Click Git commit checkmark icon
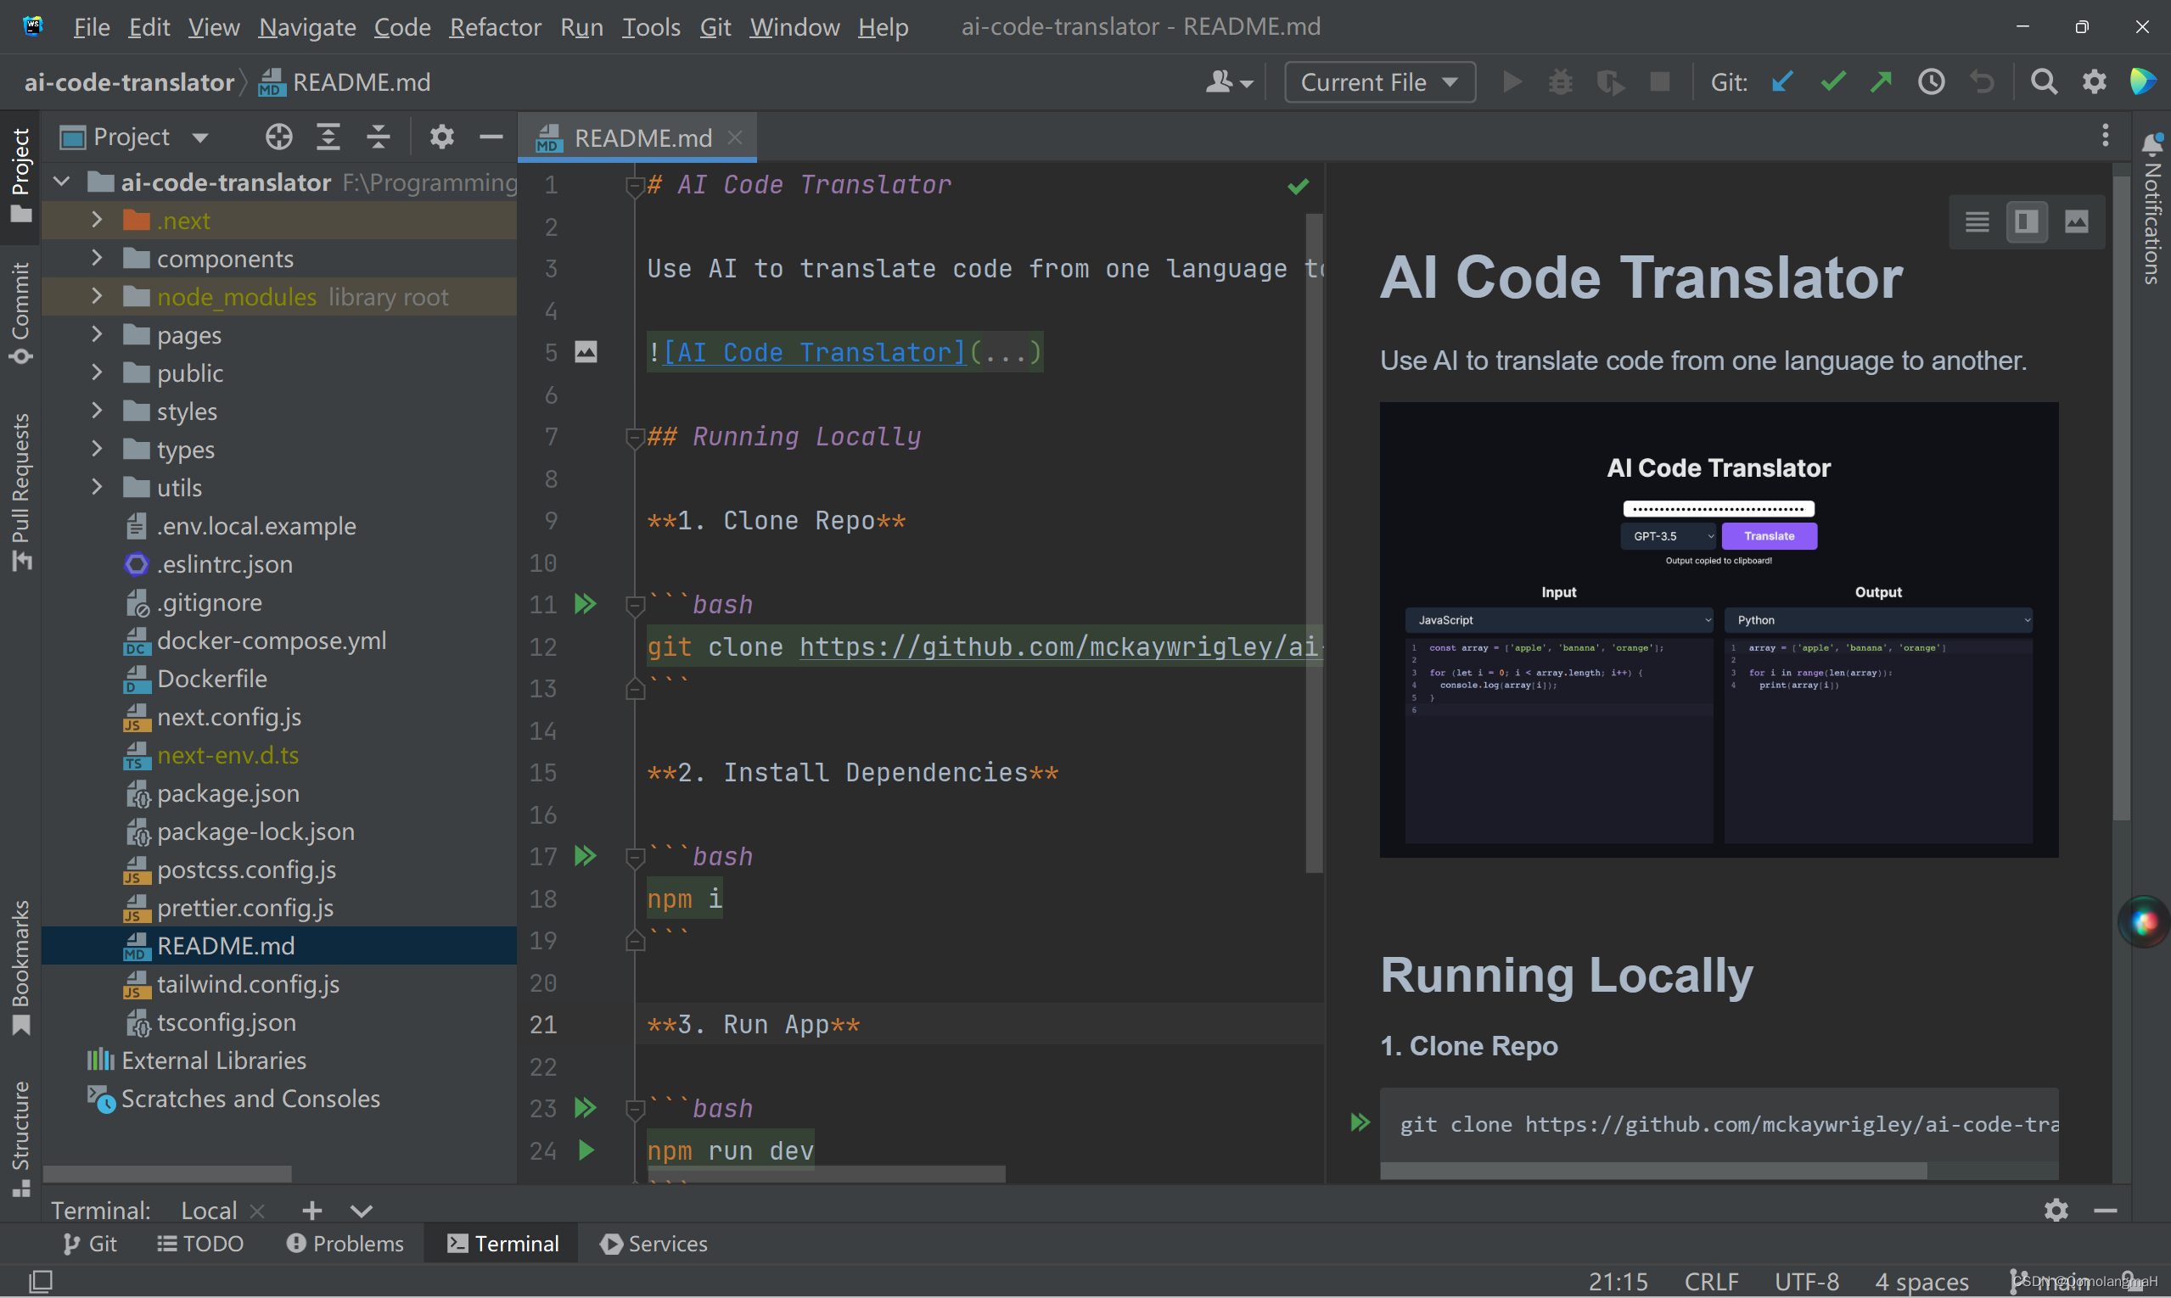Screen dimensions: 2171x1298 (1832, 82)
